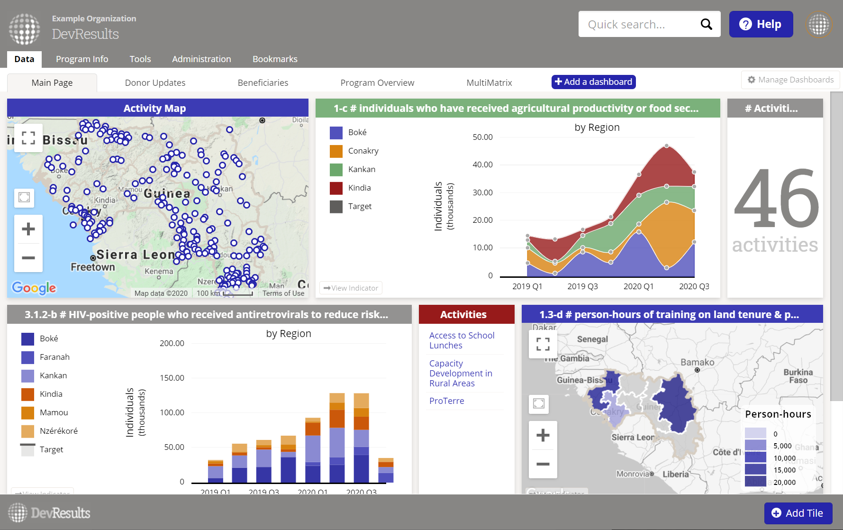The image size is (843, 530).
Task: Open the Administration menu
Action: pos(201,59)
